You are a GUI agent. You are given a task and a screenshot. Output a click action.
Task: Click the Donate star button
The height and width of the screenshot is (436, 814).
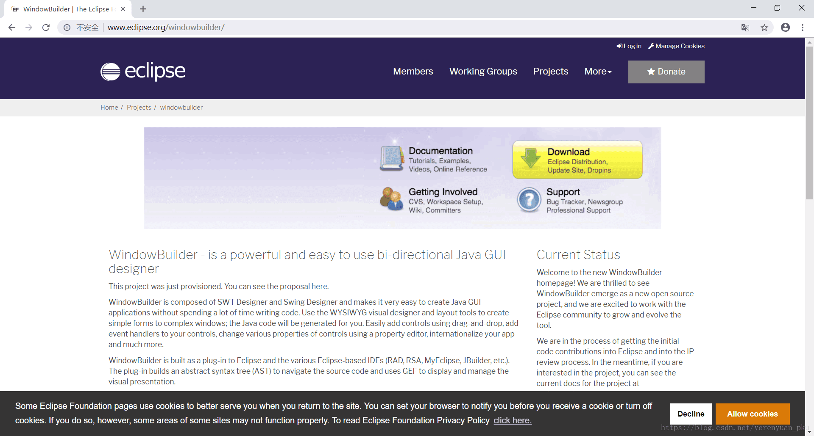pos(666,72)
